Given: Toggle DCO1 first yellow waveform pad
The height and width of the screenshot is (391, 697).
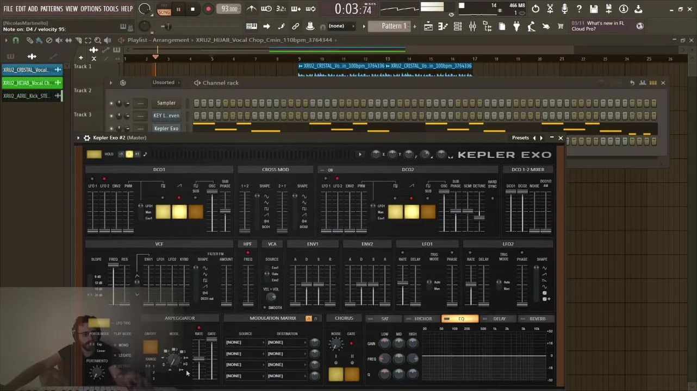Looking at the screenshot, I should coord(163,212).
